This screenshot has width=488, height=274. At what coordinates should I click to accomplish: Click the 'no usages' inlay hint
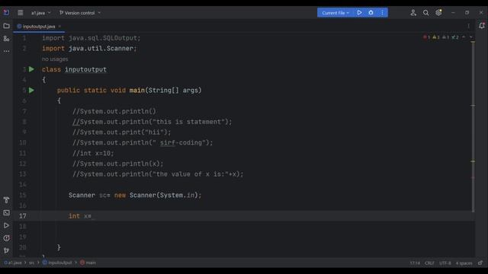[55, 59]
